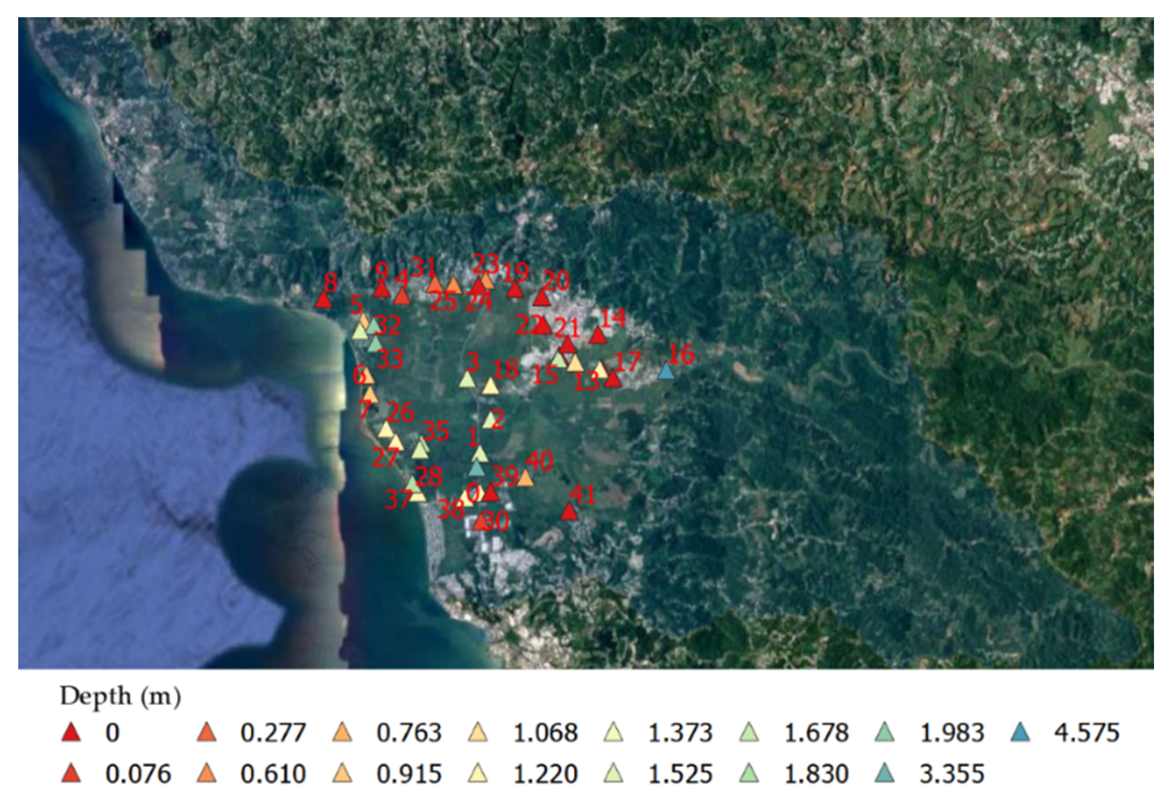
Task: Click the red triangle marker labeled 19
Action: (514, 289)
